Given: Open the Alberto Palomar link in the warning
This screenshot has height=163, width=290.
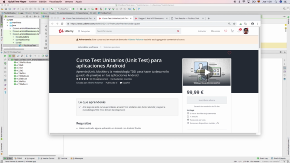Looking at the screenshot, I should point(136,39).
